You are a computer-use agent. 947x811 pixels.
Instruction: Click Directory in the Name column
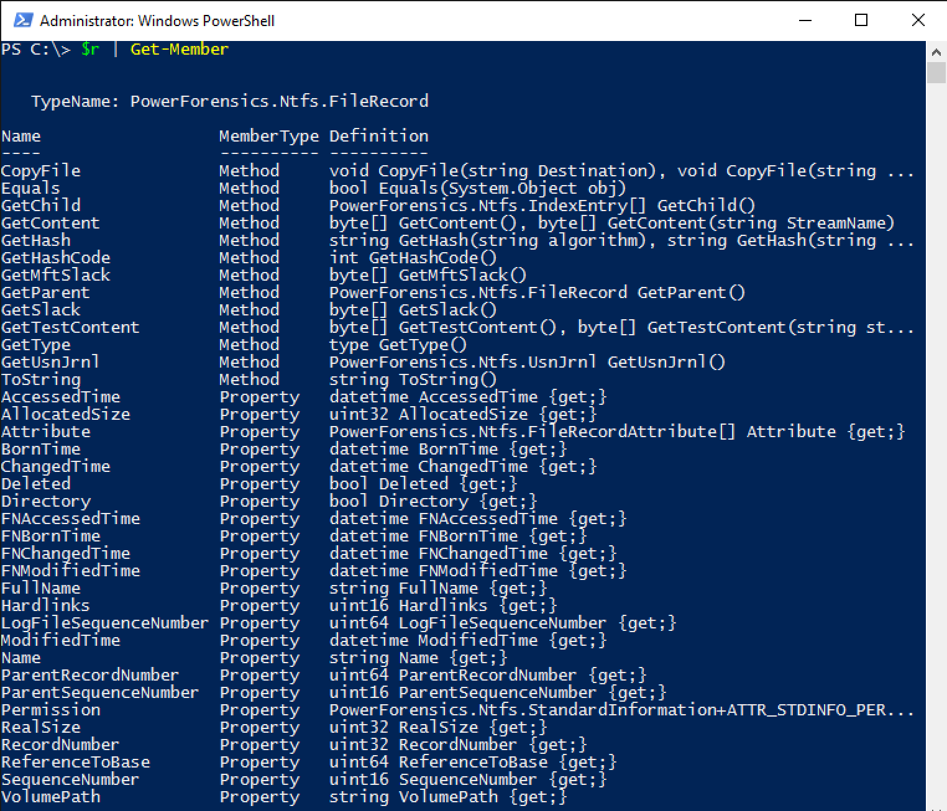click(46, 501)
